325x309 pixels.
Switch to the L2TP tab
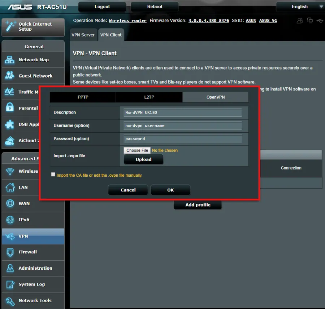pyautogui.click(x=149, y=97)
